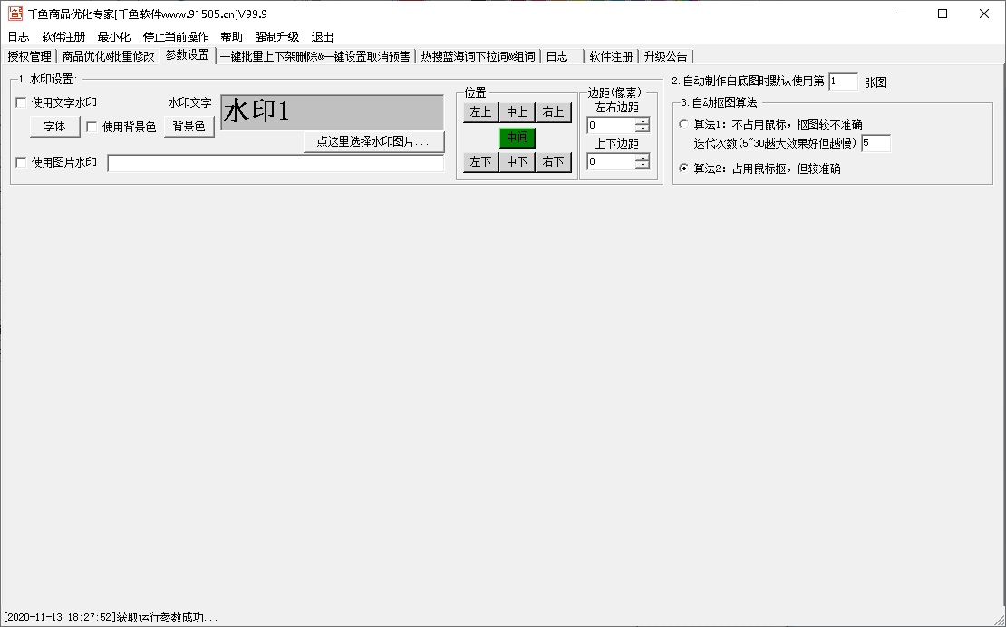Open the 帮助 menu
The width and height of the screenshot is (1006, 627).
(231, 37)
